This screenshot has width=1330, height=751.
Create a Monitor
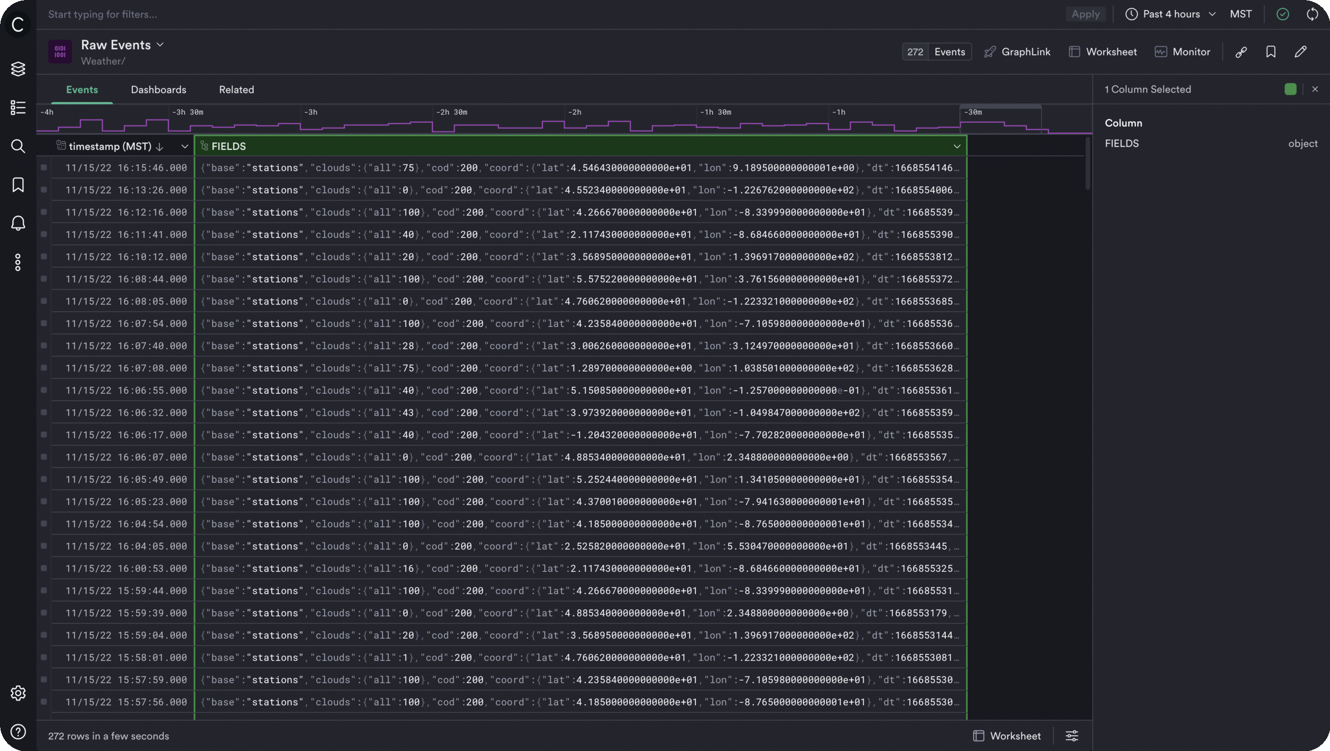pyautogui.click(x=1183, y=52)
